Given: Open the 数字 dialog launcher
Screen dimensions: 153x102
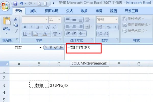Looking at the screenshot, I should pyautogui.click(x=117, y=40).
